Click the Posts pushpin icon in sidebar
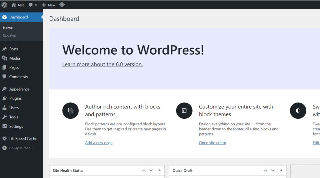 (x=4, y=49)
